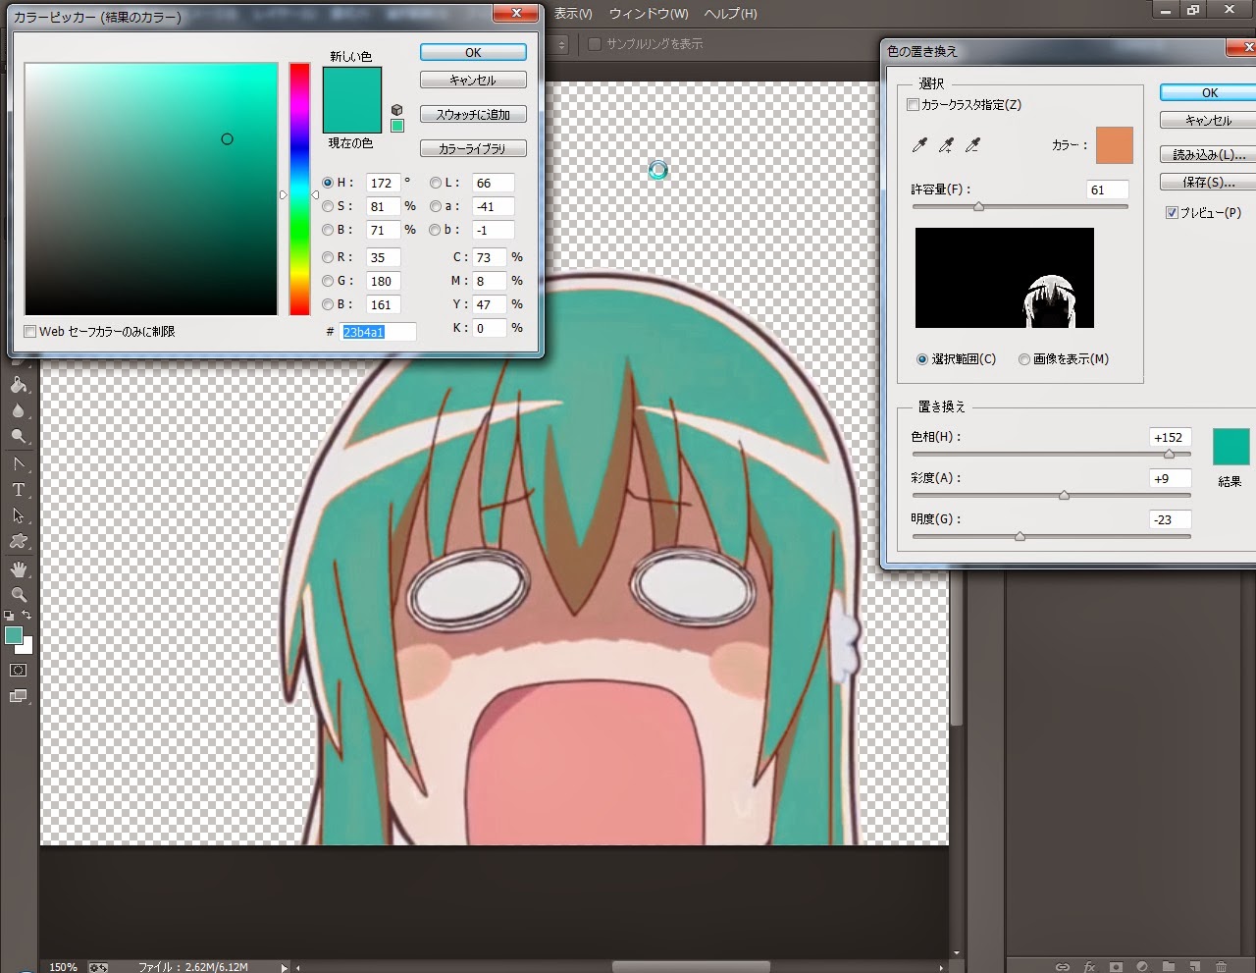Open the status bar info arrow menu
The height and width of the screenshot is (973, 1256).
coord(285,967)
